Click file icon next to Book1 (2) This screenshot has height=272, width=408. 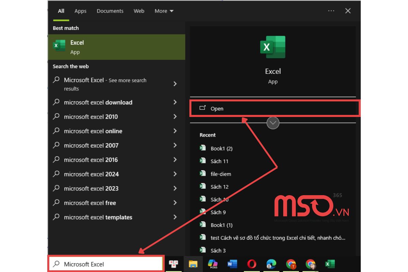click(203, 148)
